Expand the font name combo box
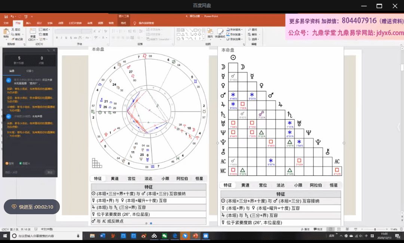The height and width of the screenshot is (243, 404). click(80, 31)
